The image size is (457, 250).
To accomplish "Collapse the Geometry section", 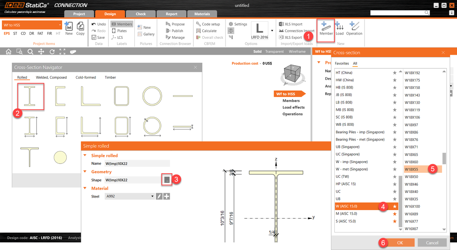I will coord(85,172).
